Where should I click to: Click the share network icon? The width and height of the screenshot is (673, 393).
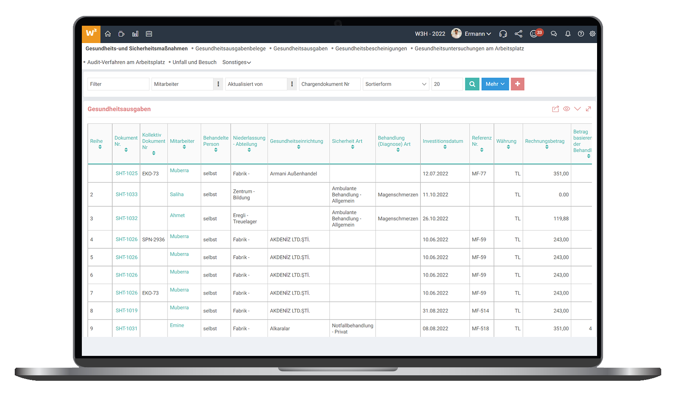519,34
